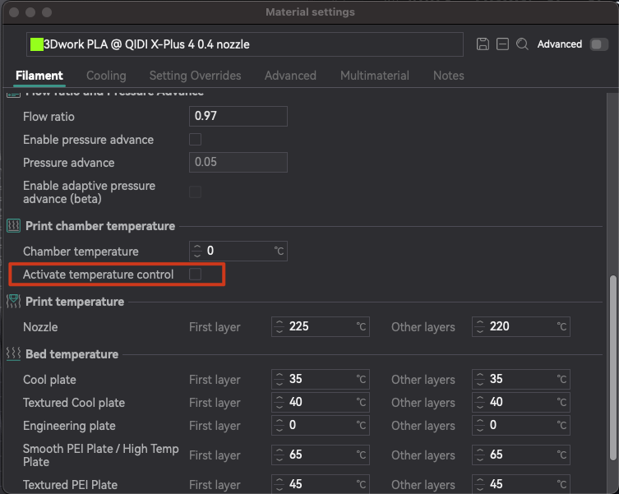This screenshot has height=494, width=619.
Task: Click the Bed temperature section icon
Action: [13, 353]
